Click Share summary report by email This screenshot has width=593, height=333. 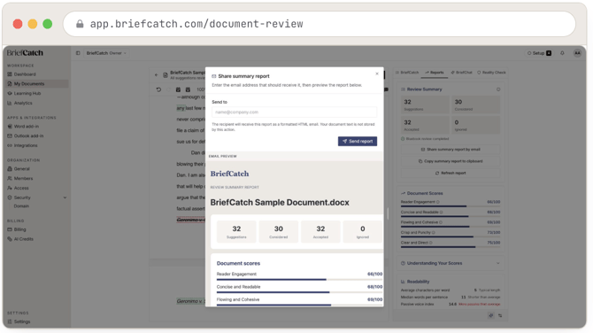click(451, 150)
